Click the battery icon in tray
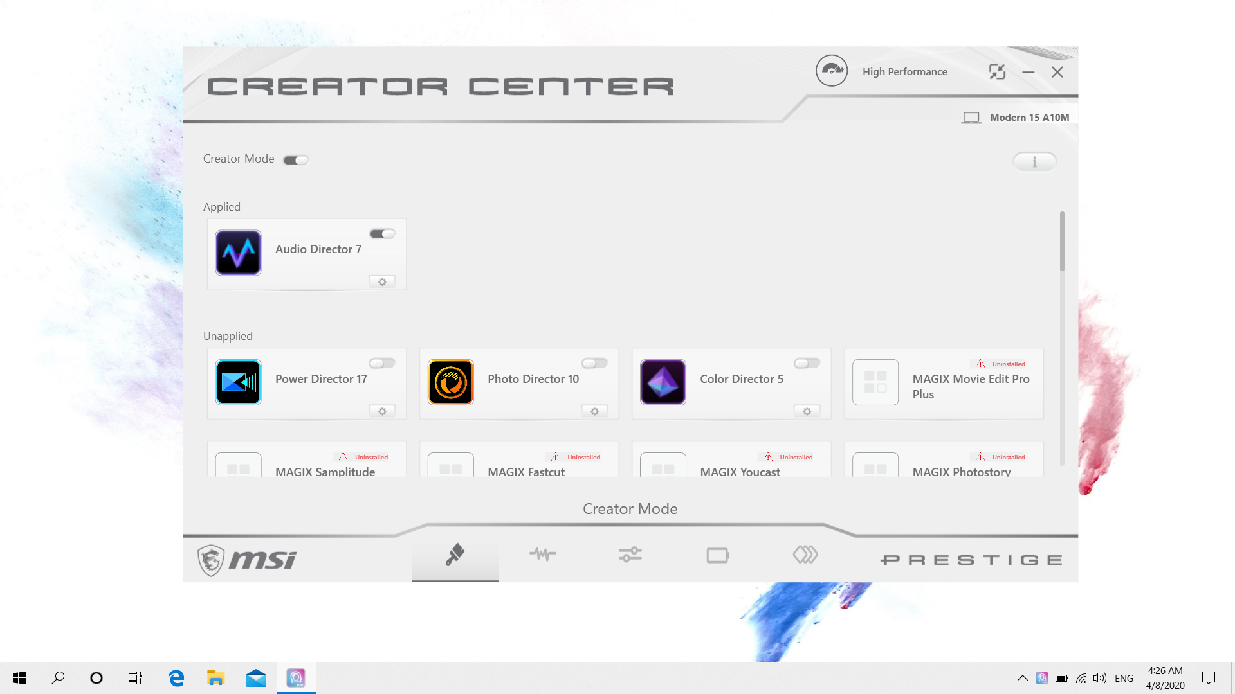Screen dimensions: 1235x694 pyautogui.click(x=1061, y=678)
